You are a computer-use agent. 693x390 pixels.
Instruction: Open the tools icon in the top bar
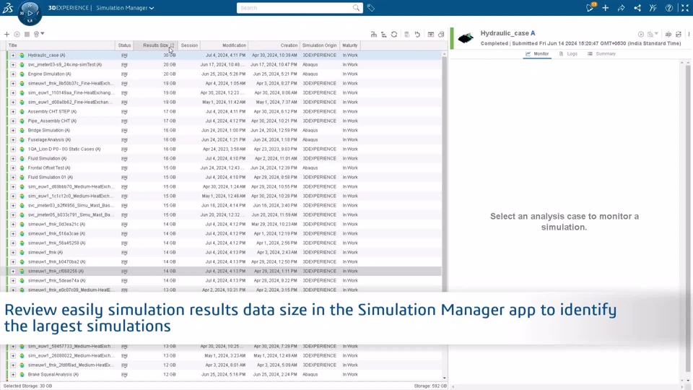[653, 8]
